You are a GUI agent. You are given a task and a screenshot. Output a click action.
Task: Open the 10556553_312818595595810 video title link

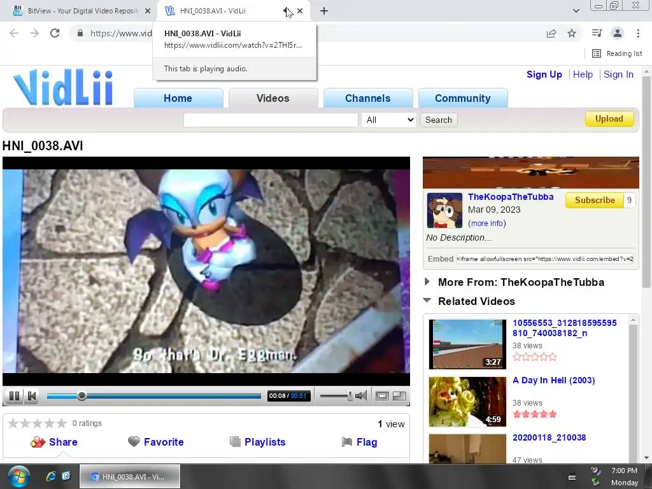pyautogui.click(x=564, y=328)
